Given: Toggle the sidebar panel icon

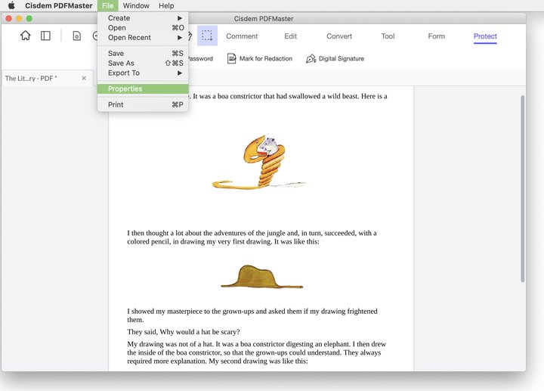Looking at the screenshot, I should [x=45, y=36].
